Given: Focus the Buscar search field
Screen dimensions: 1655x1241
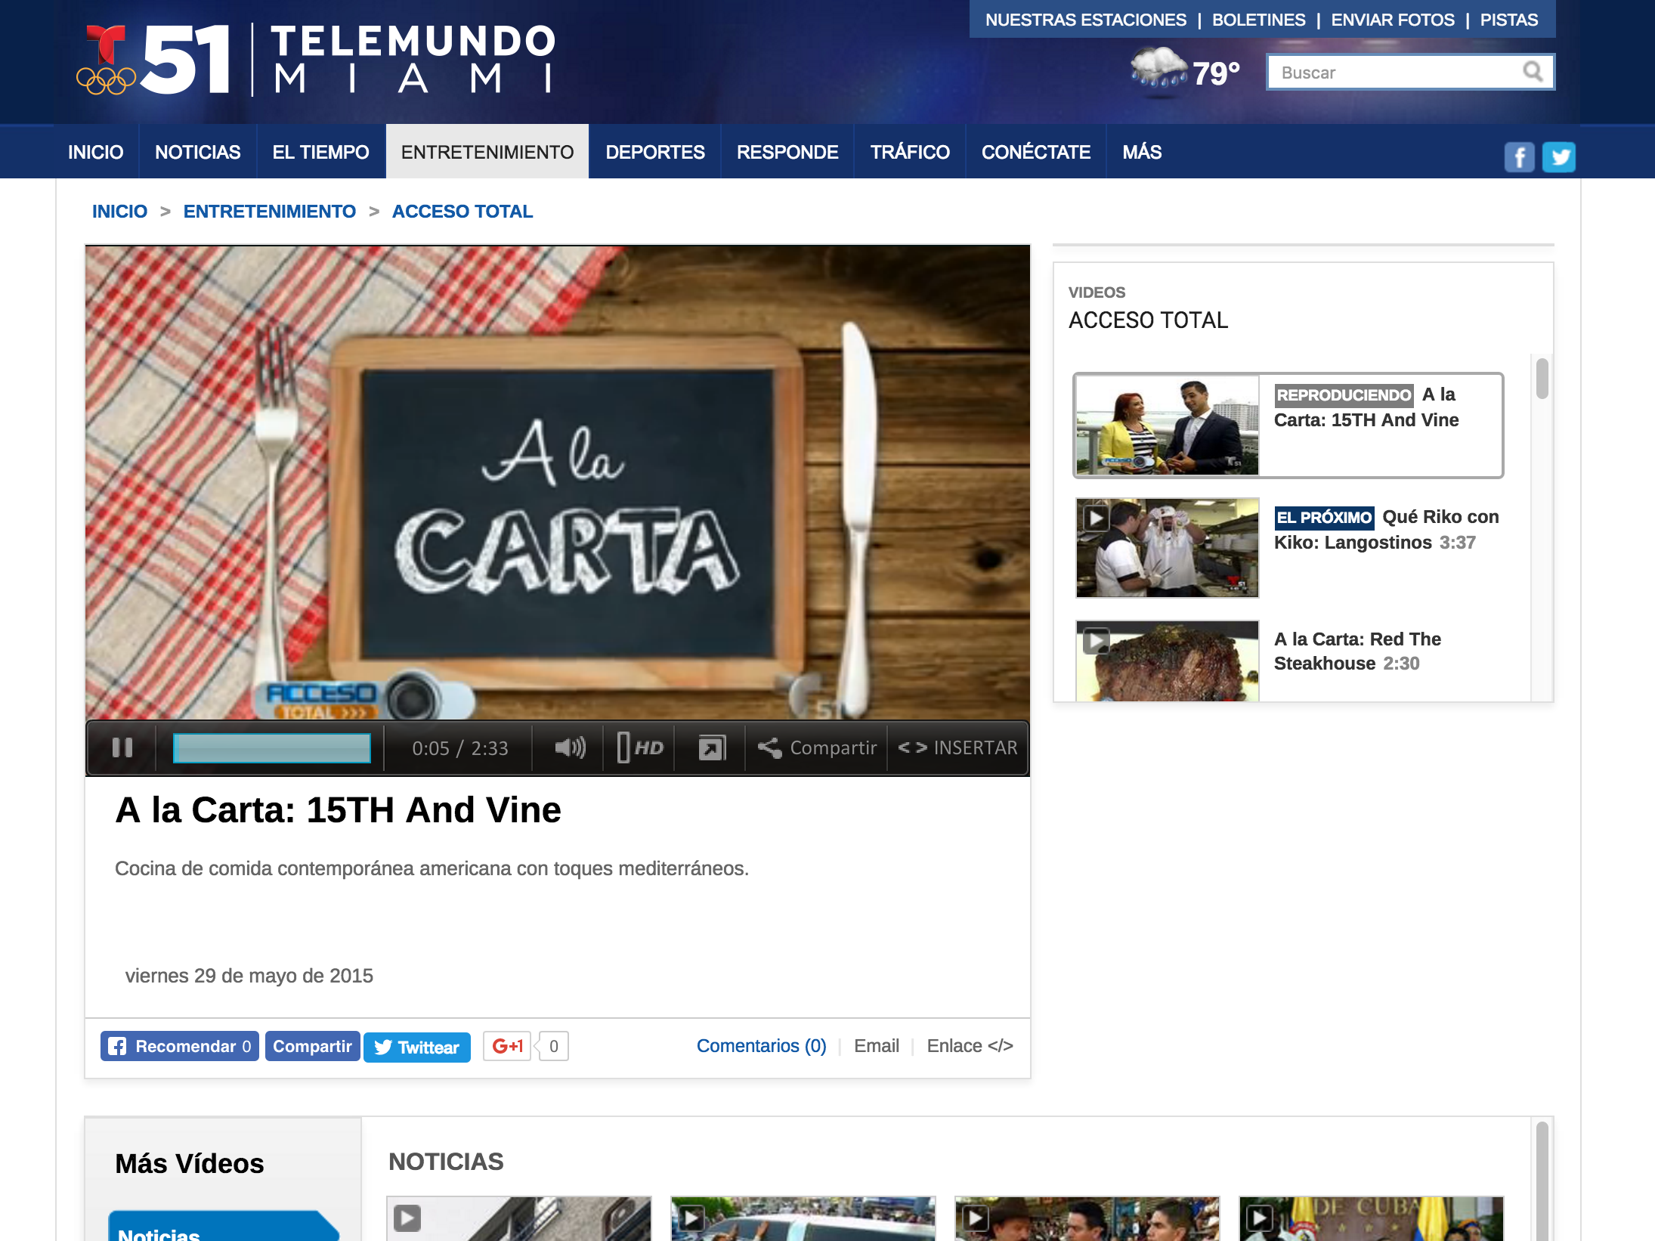Looking at the screenshot, I should pyautogui.click(x=1410, y=73).
